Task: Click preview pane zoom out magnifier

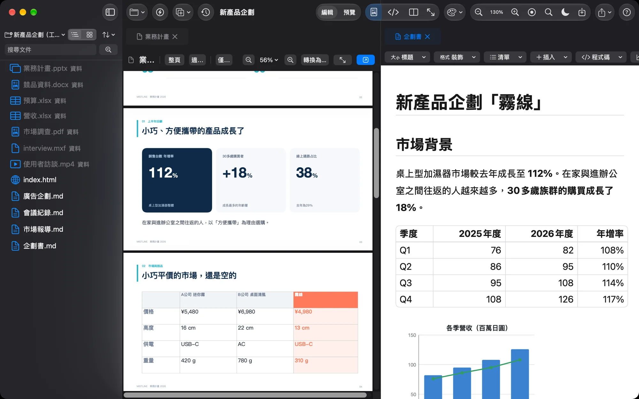Action: coord(249,60)
